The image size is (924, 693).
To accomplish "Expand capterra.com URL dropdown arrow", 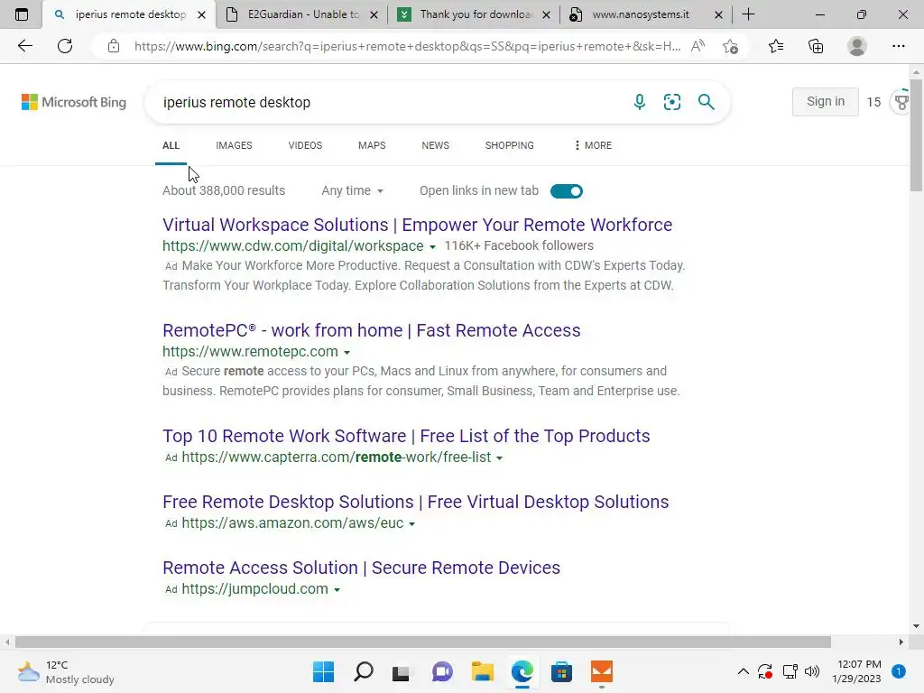I will pos(499,457).
